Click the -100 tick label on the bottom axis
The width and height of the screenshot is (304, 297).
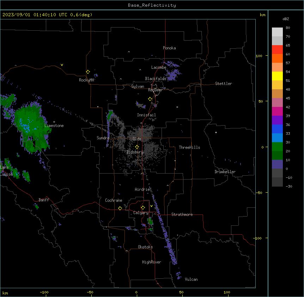(44, 292)
